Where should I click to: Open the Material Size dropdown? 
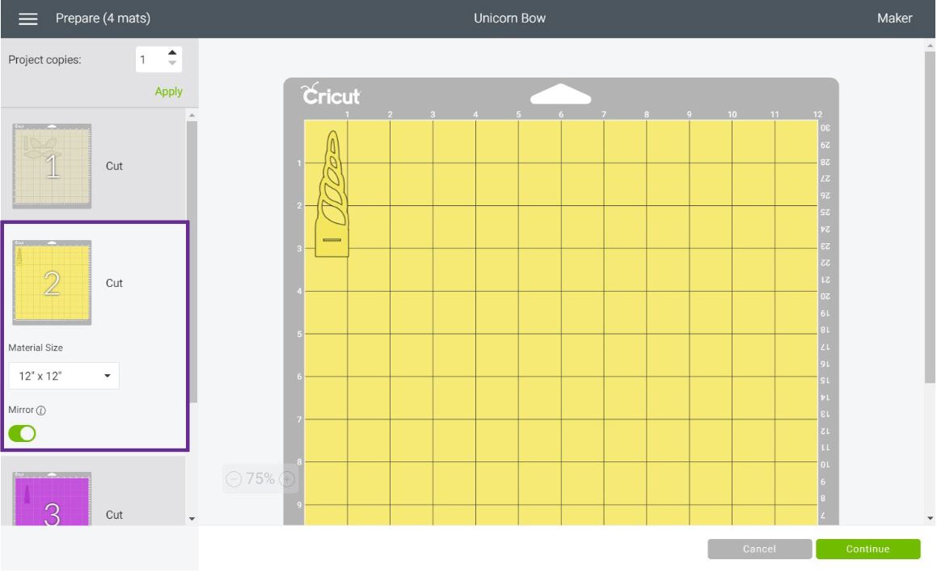64,376
